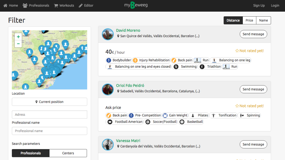This screenshot has height=160, width=285.
Task: Click the Bodybuilder tag icon
Action: click(x=109, y=60)
